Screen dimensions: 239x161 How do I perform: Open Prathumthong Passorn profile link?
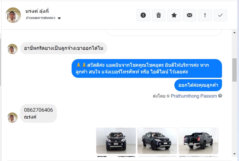coord(194,96)
